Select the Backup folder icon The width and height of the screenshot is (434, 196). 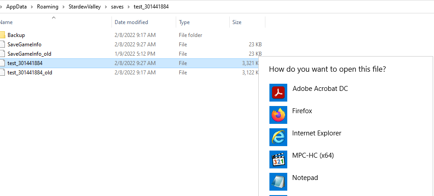2,35
